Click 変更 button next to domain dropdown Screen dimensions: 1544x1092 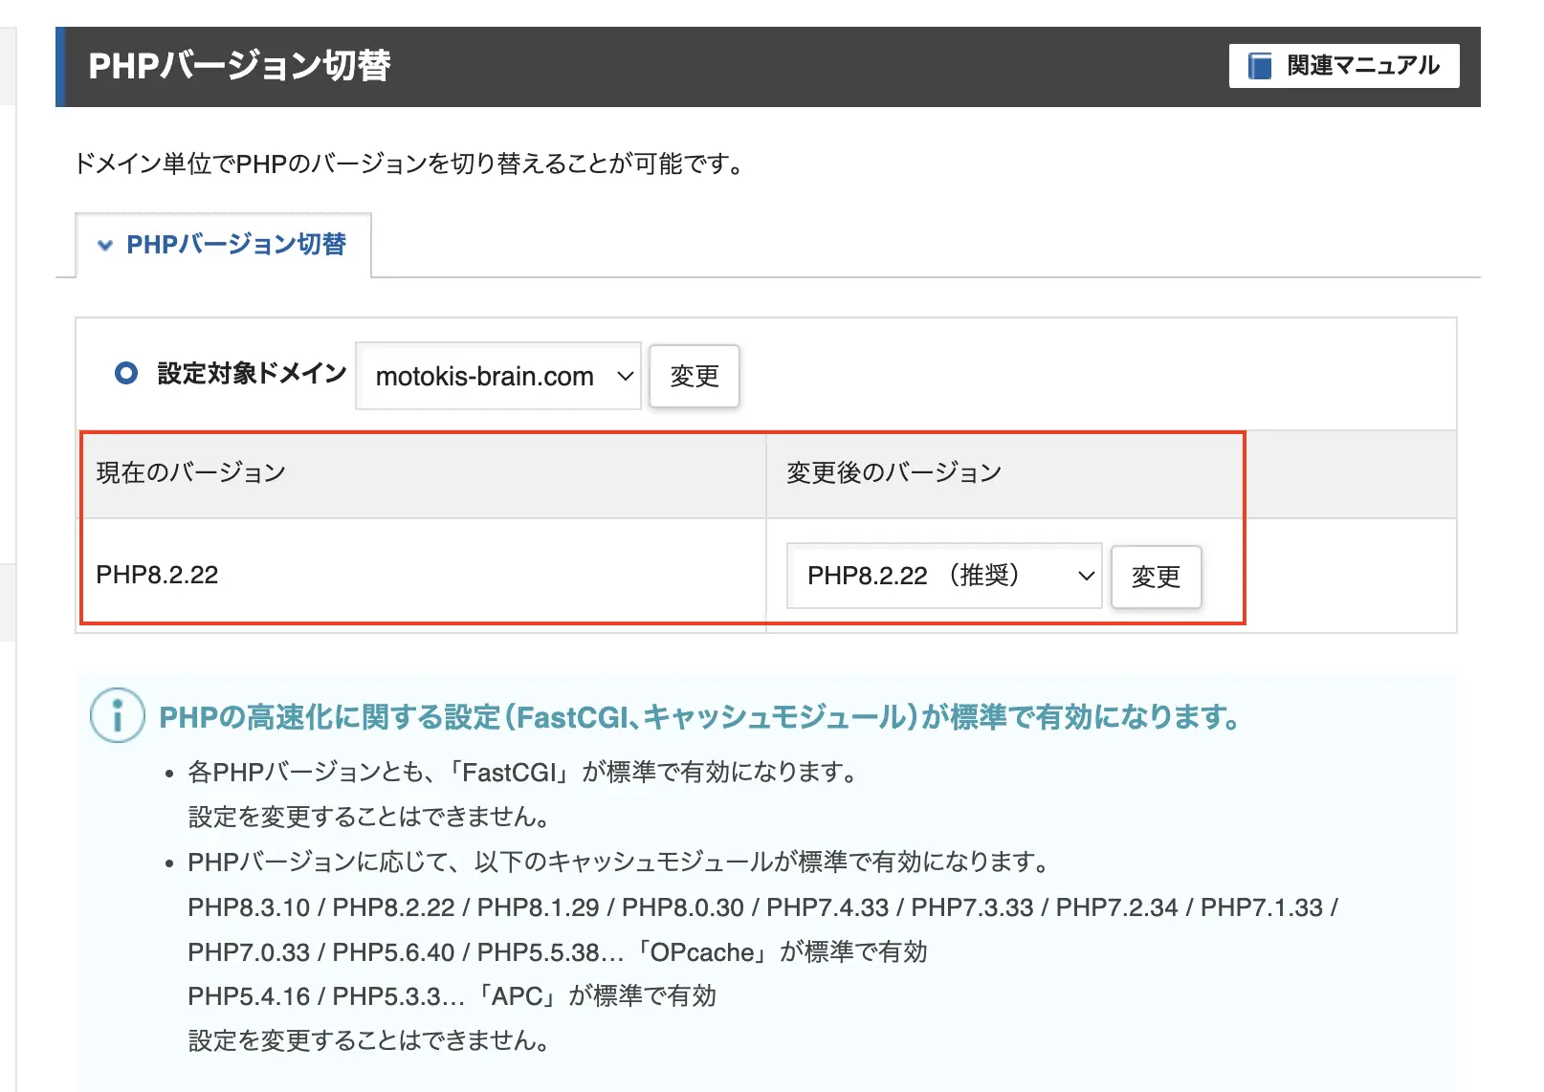pyautogui.click(x=695, y=376)
